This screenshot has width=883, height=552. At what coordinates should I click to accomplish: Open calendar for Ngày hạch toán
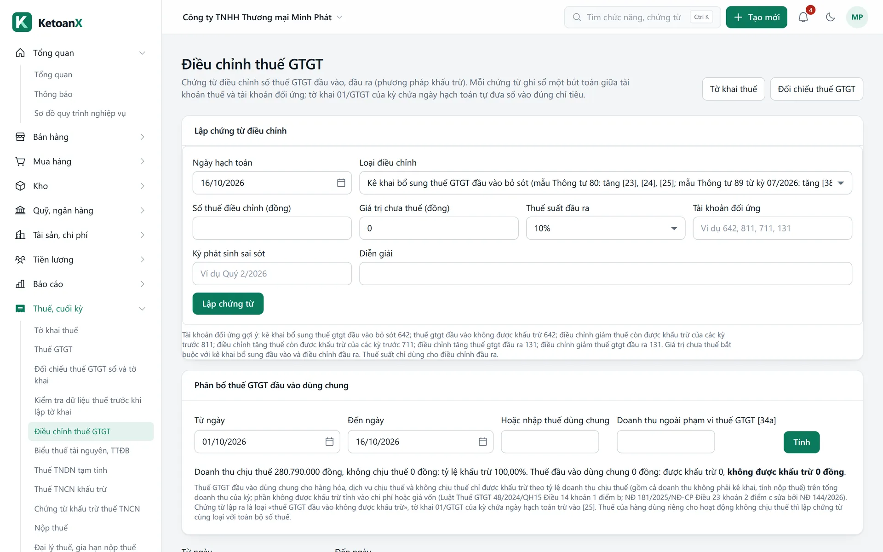(341, 183)
